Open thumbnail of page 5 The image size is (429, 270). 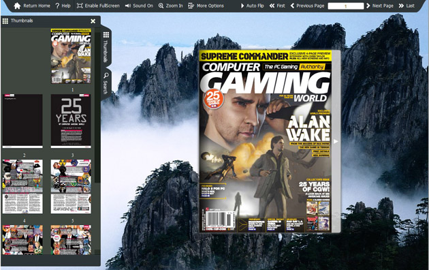[71, 187]
